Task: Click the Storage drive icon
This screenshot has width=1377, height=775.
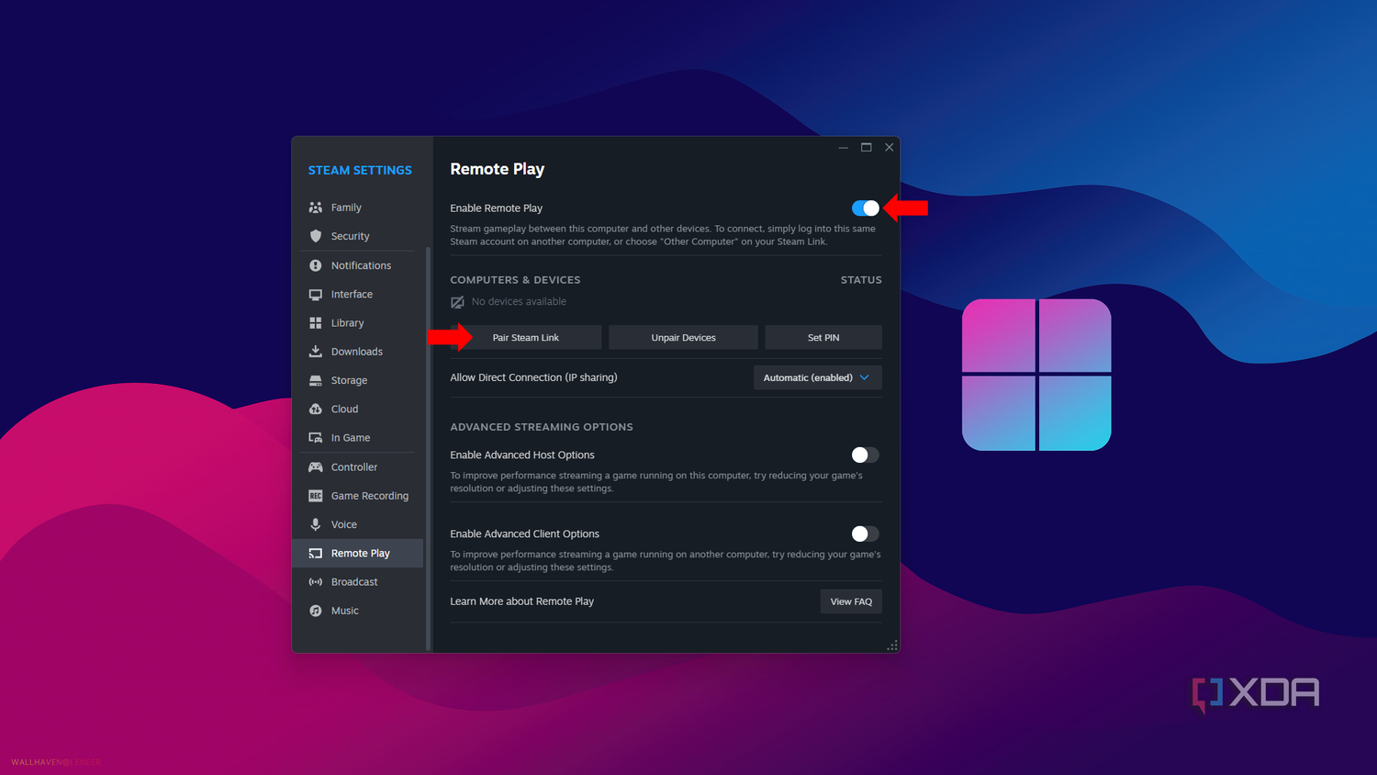Action: pyautogui.click(x=315, y=380)
